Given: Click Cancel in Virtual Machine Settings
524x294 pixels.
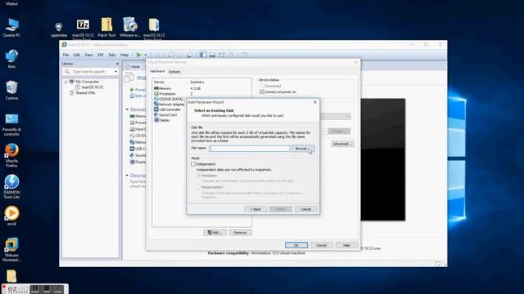Looking at the screenshot, I should 321,245.
